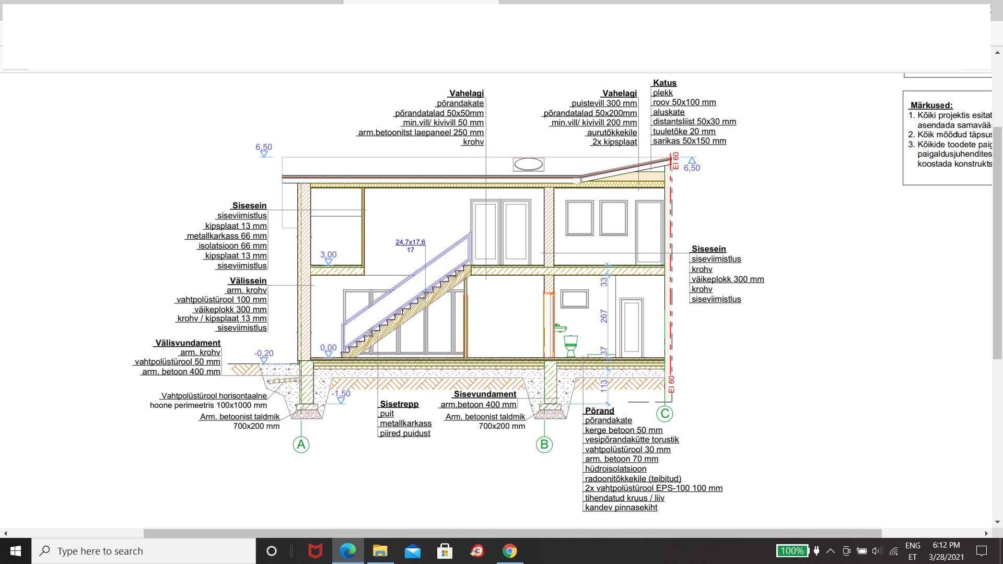Open File Explorer from taskbar
1003x564 pixels.
[380, 551]
